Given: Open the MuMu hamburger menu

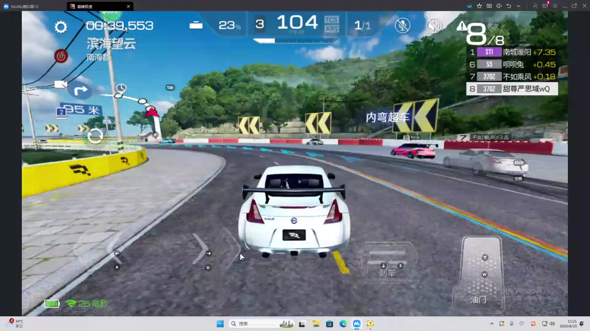Looking at the screenshot, I should pyautogui.click(x=555, y=6).
